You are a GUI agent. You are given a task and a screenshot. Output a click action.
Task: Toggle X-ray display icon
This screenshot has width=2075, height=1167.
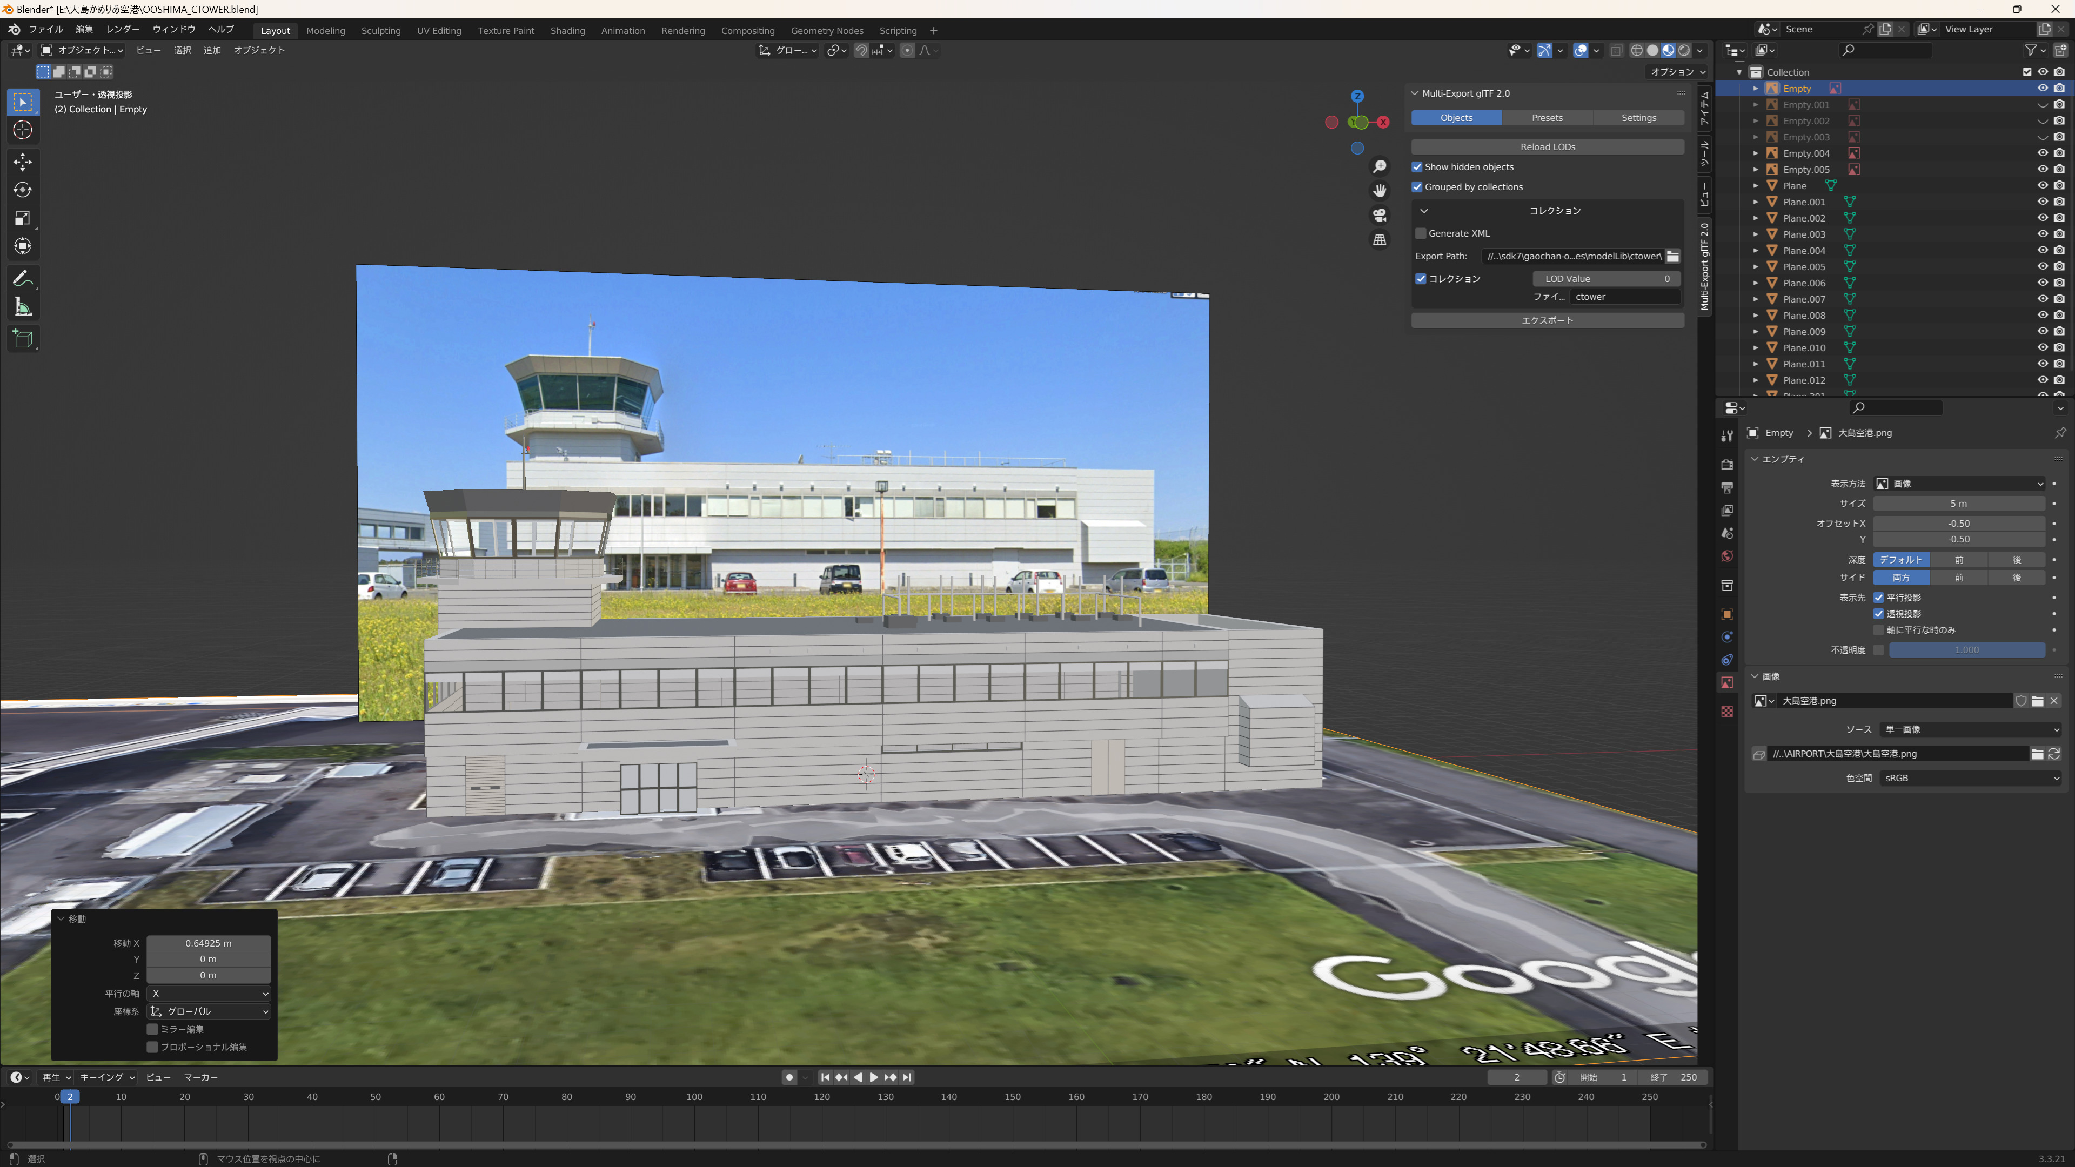coord(1617,50)
